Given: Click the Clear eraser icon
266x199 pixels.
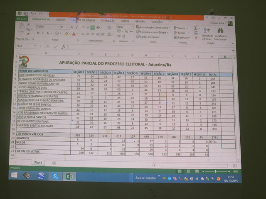Looking at the screenshot, I should click(x=196, y=38).
